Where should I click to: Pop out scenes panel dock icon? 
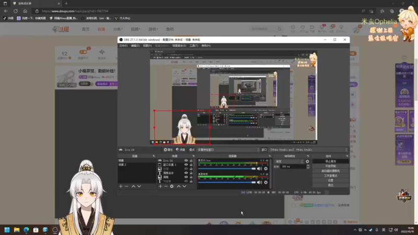[x=154, y=156]
